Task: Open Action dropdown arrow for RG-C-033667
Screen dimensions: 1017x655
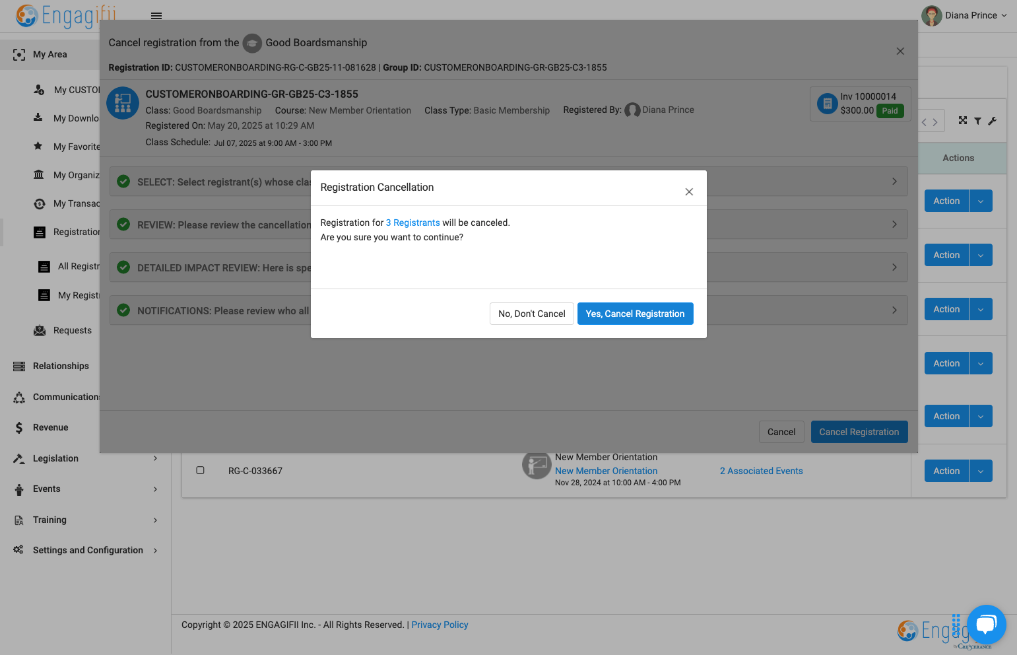Action: tap(981, 471)
